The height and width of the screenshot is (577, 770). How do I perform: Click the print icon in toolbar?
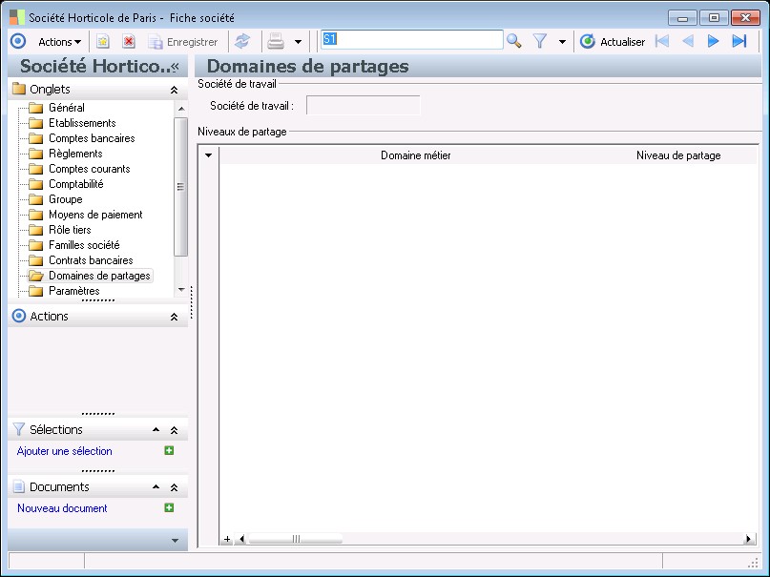[276, 41]
